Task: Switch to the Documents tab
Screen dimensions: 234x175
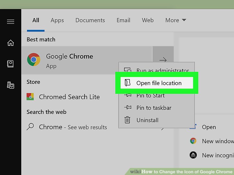Action: click(x=90, y=20)
